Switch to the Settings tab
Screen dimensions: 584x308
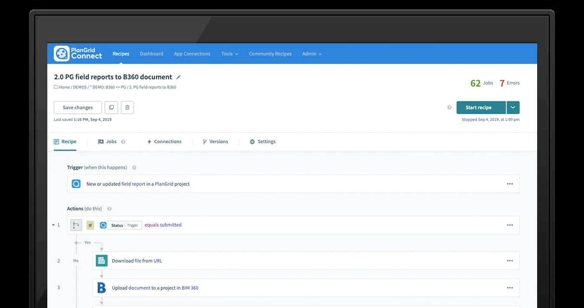coord(262,142)
